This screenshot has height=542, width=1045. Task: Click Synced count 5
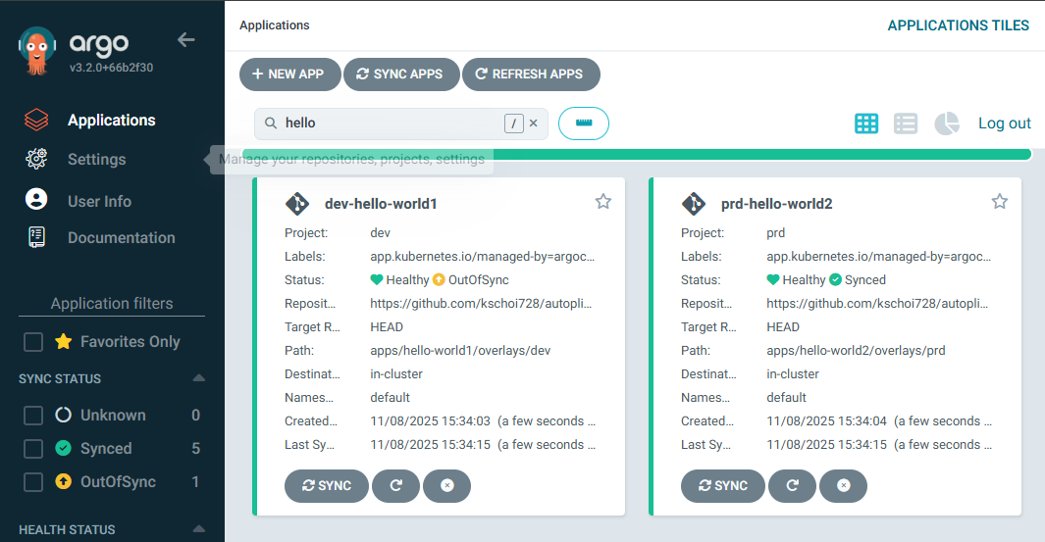click(x=195, y=449)
